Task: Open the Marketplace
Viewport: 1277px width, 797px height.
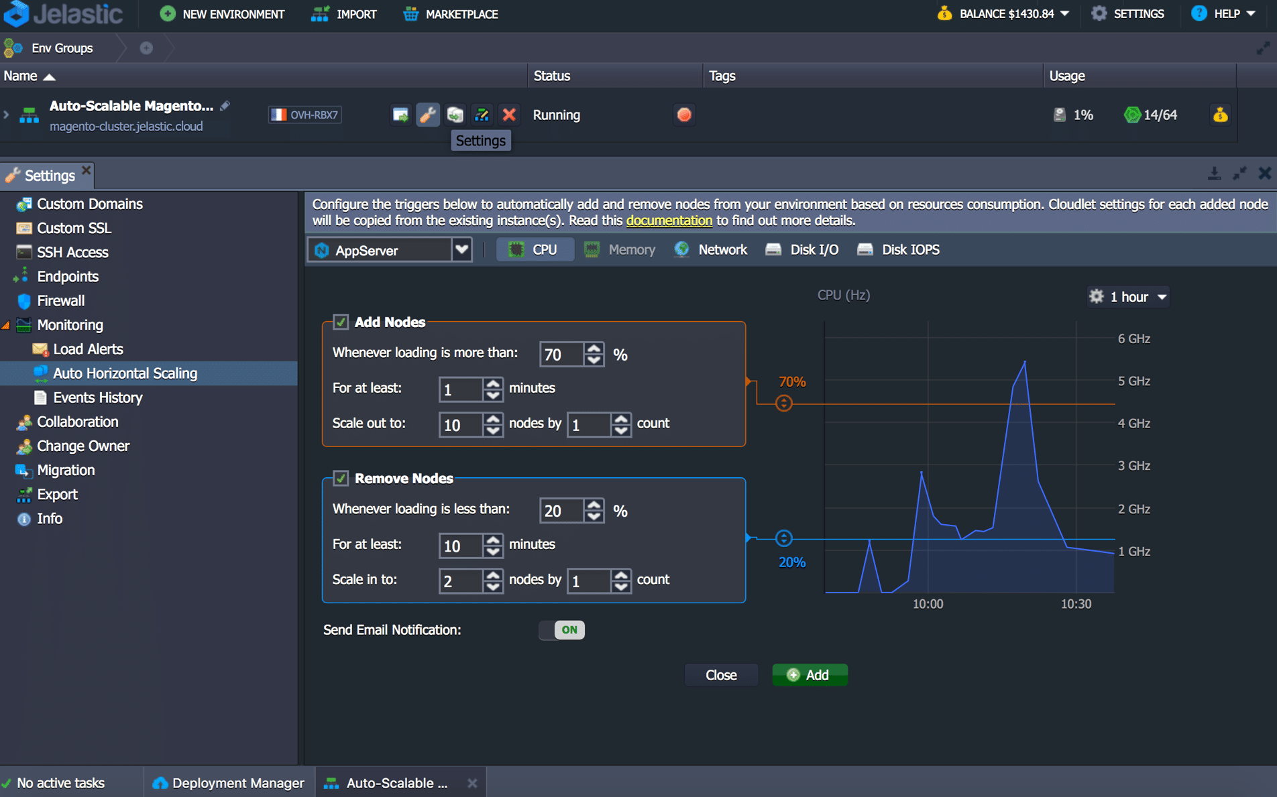Action: (451, 14)
